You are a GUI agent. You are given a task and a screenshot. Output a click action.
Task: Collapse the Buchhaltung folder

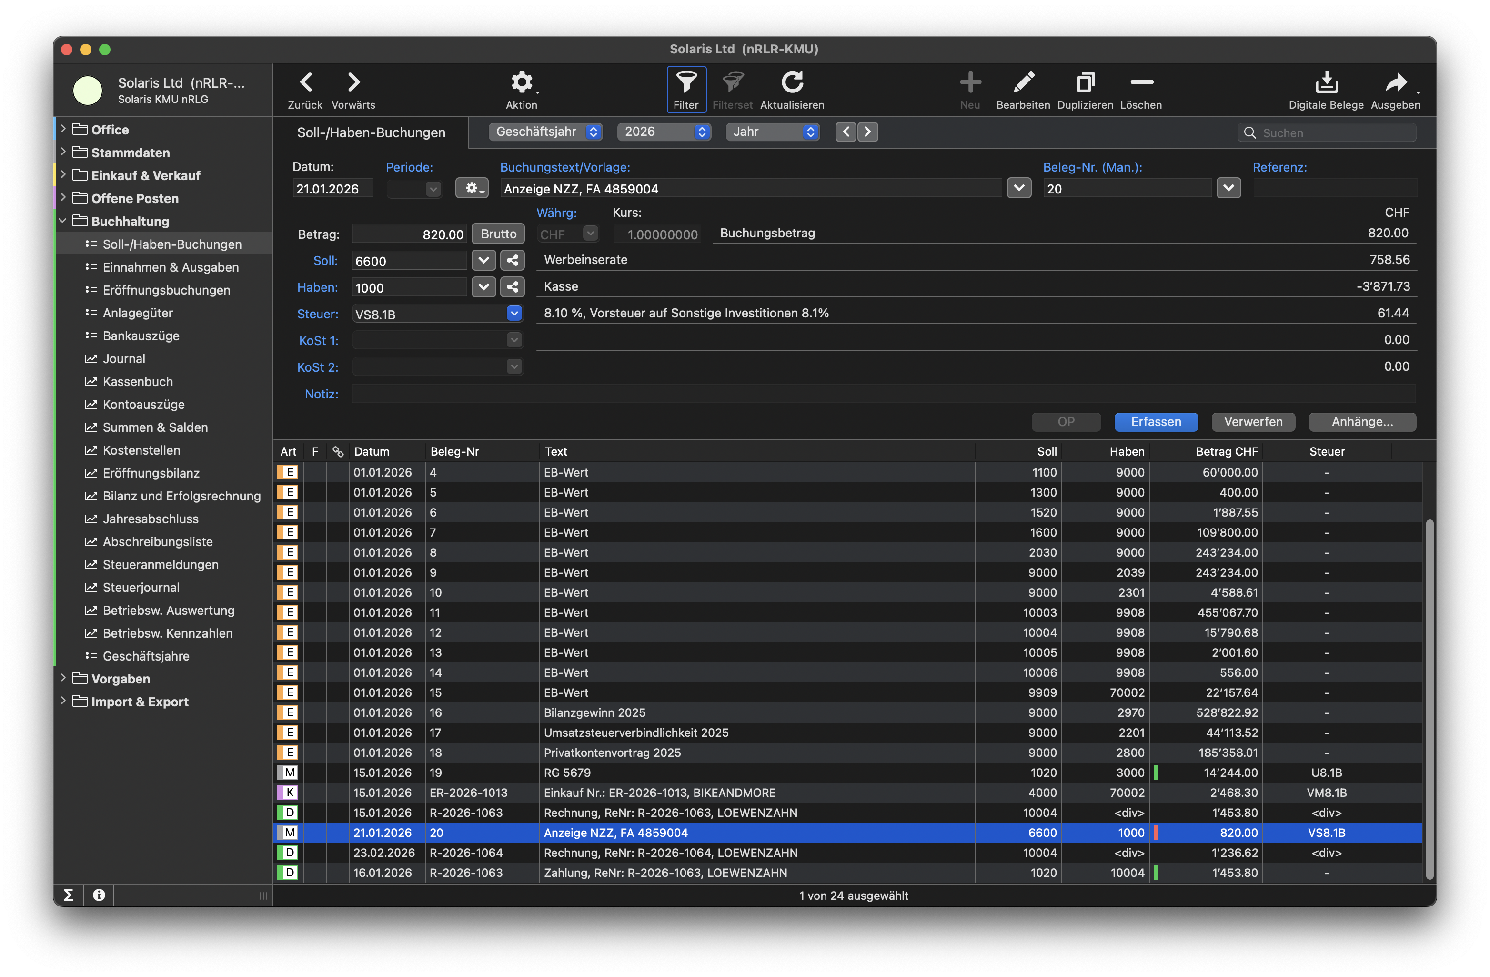tap(63, 221)
